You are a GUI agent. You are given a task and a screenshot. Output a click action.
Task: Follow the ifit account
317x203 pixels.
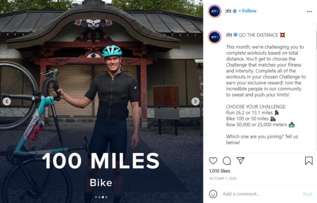coord(249,11)
